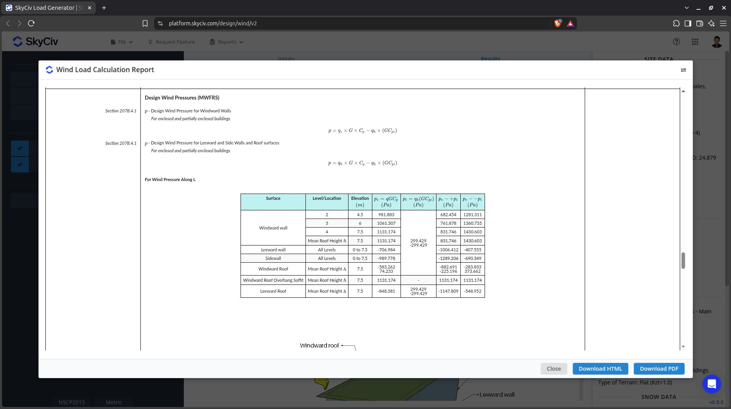
Task: Reload the page
Action: pyautogui.click(x=31, y=23)
